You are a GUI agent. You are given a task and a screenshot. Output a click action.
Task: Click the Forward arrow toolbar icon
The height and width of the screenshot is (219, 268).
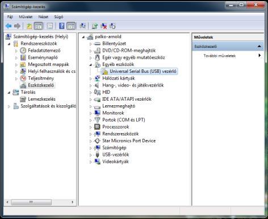(17, 26)
